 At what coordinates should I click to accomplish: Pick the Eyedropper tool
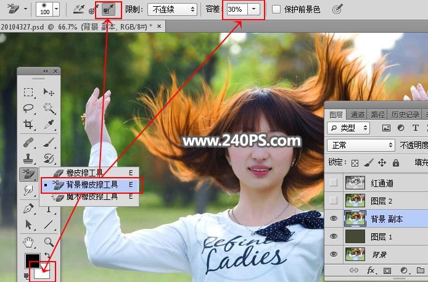49,125
